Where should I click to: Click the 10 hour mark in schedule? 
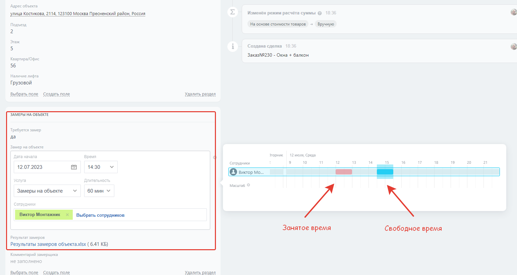[305, 162]
